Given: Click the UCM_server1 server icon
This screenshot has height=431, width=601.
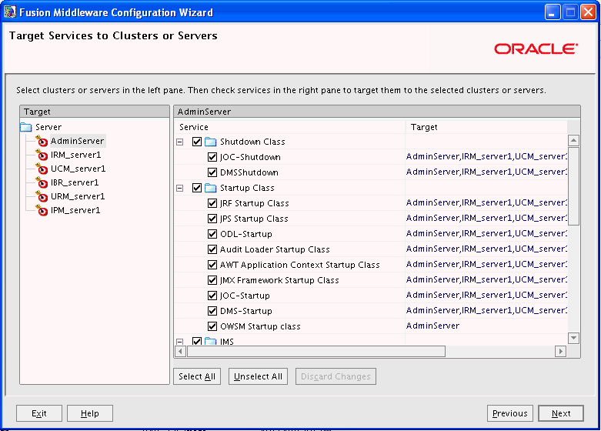Looking at the screenshot, I should pyautogui.click(x=42, y=169).
